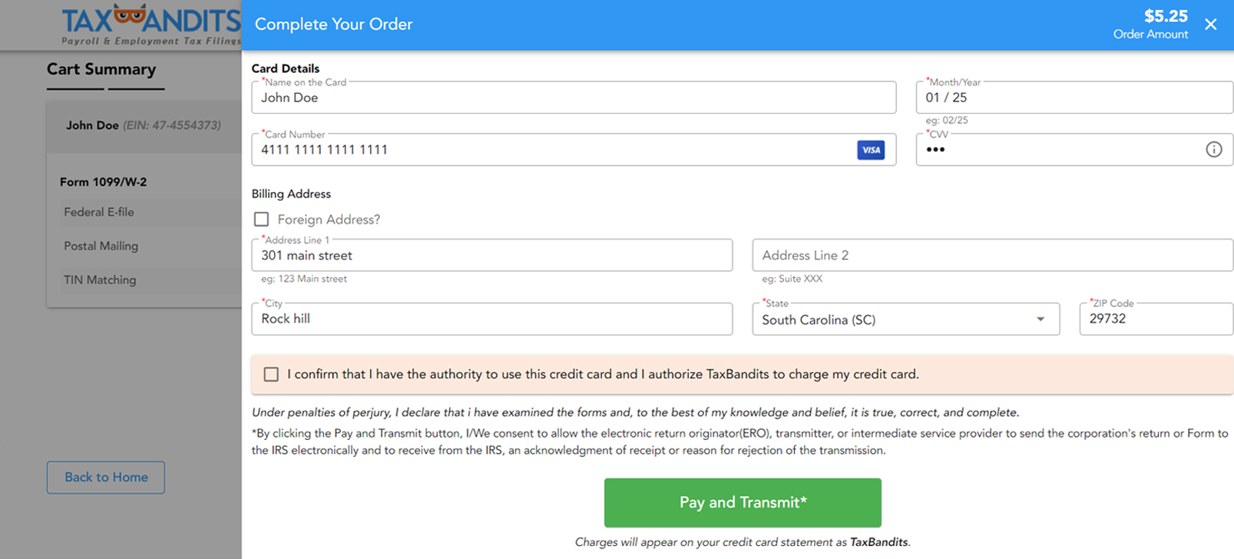This screenshot has height=559, width=1234.
Task: Select the Cart Summary heading
Action: pyautogui.click(x=103, y=69)
